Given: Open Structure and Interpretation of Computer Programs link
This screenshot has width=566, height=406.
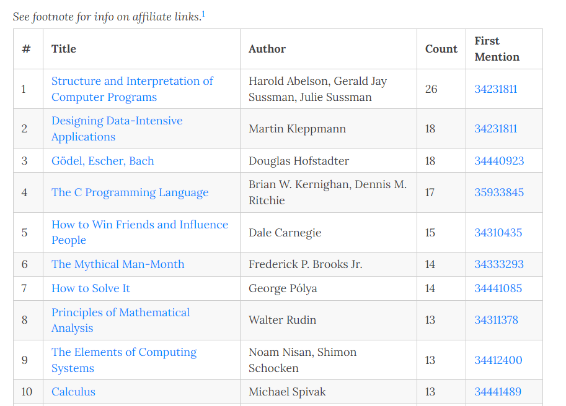Looking at the screenshot, I should click(132, 81).
